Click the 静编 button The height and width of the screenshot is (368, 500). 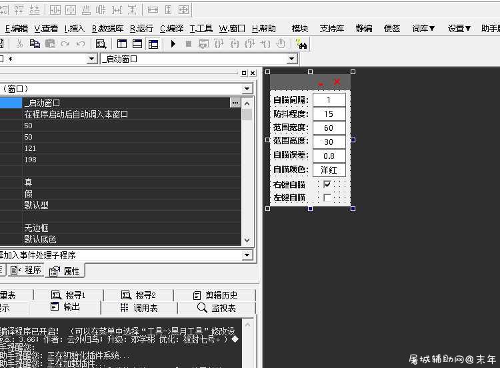pyautogui.click(x=364, y=29)
